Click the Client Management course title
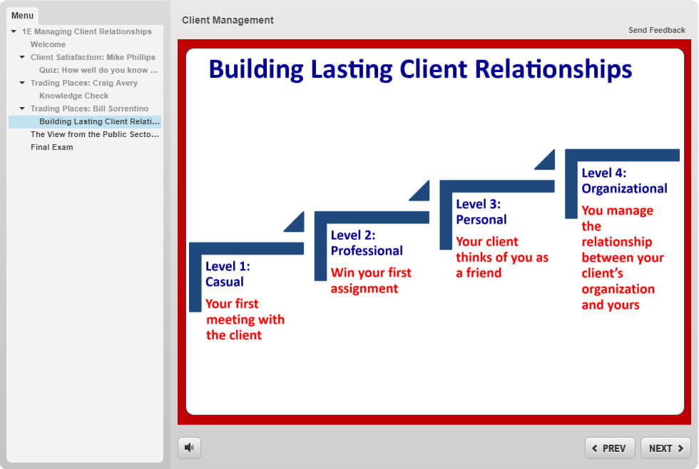The image size is (699, 469). (x=228, y=20)
